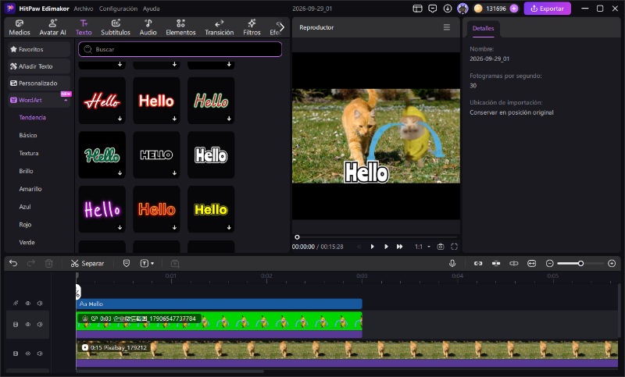Collapse the WordArt category list
Viewport: 625px width, 377px height.
tap(66, 101)
